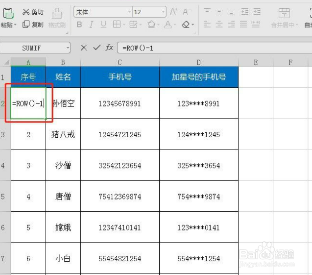The image size is (312, 275).
Task: Justify text alignment icon
Action: click(243, 25)
